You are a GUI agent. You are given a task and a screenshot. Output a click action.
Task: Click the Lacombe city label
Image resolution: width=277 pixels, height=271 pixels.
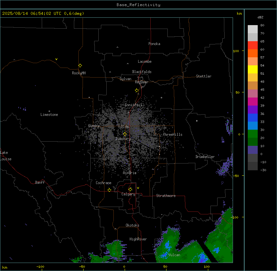[145, 61]
